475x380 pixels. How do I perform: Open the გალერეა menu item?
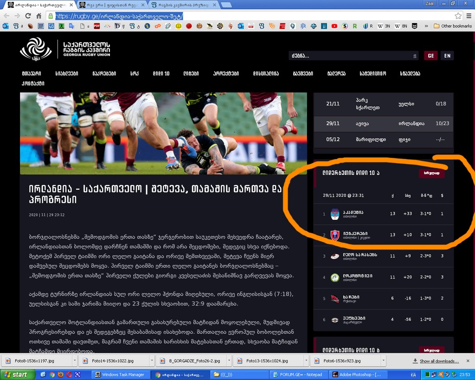(336, 73)
